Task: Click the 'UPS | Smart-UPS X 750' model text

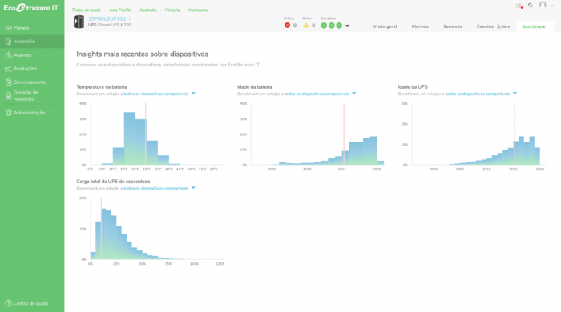Action: coord(110,25)
